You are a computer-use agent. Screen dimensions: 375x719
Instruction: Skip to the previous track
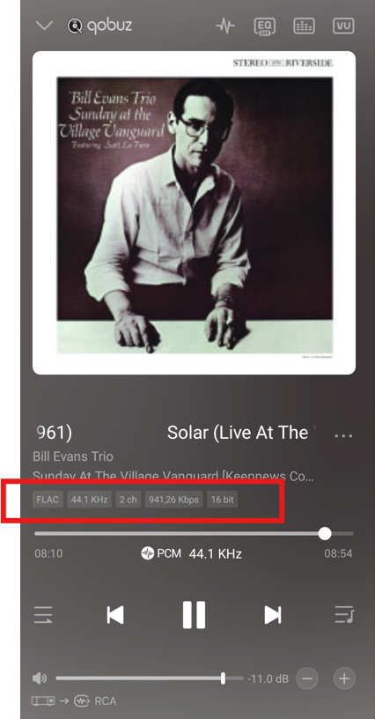[115, 615]
